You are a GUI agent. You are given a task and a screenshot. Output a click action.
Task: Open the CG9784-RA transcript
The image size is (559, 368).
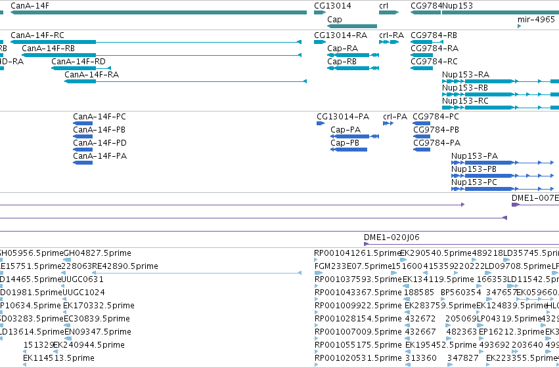pyautogui.click(x=422, y=55)
